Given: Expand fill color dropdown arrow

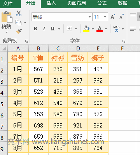Looking at the screenshot, I should pyautogui.click(x=93, y=29).
